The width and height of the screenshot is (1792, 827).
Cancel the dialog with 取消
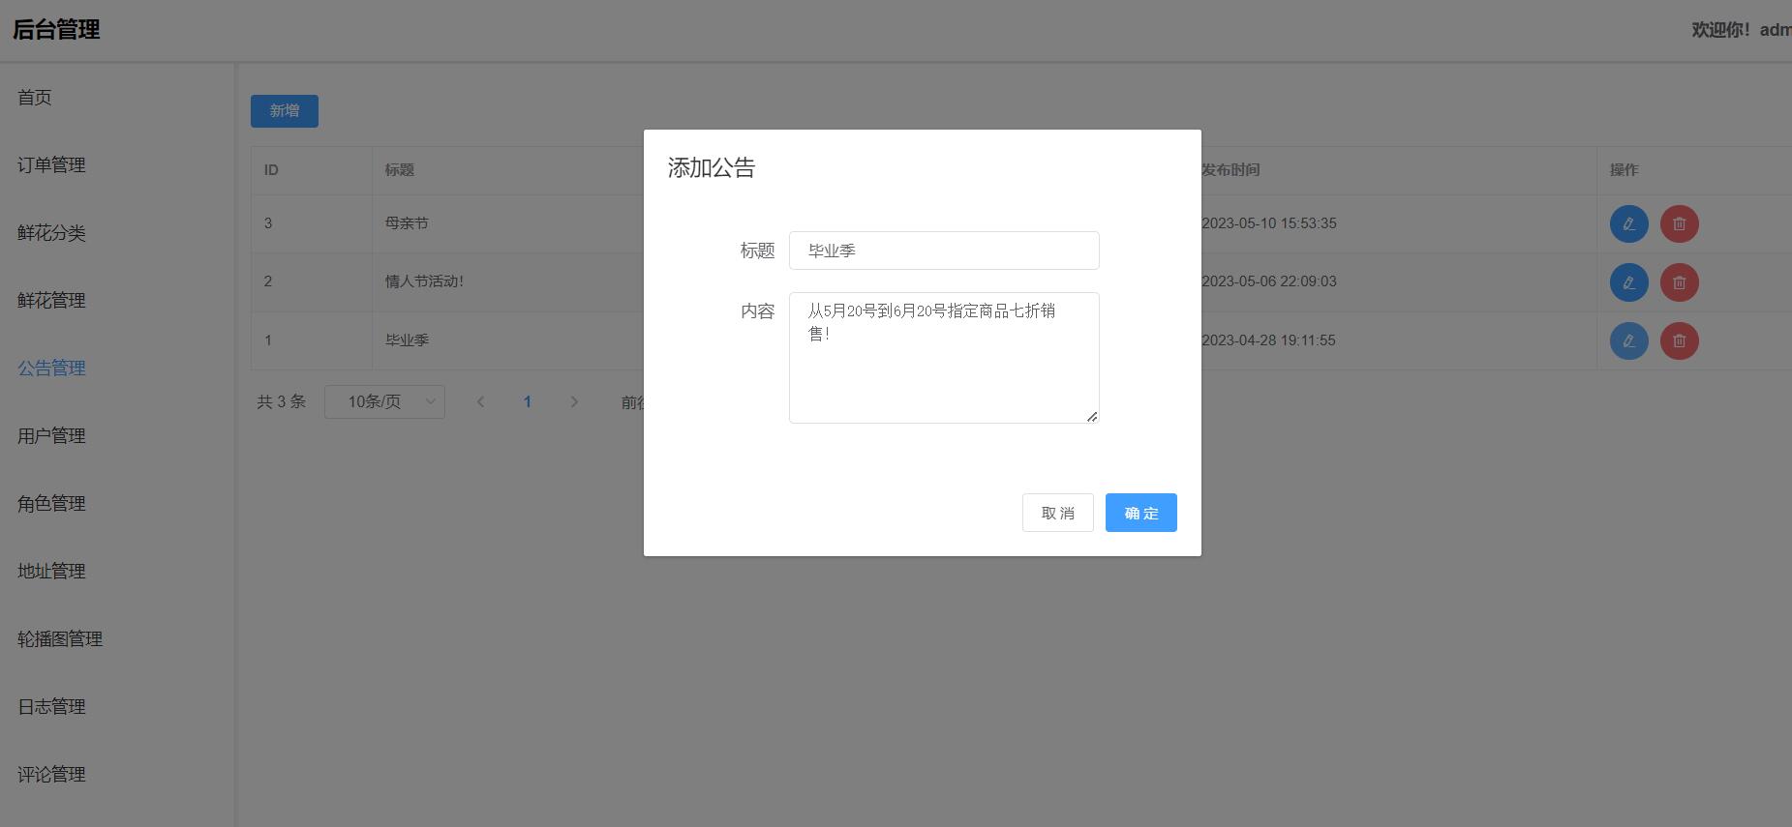click(x=1058, y=513)
